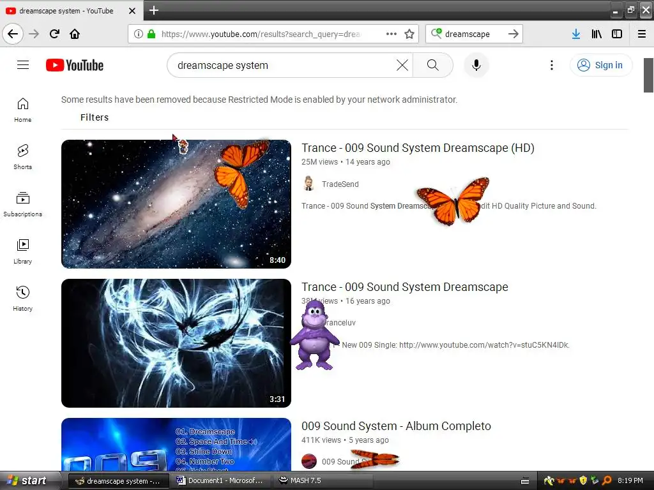Click the keyboard icon in the taskbar
This screenshot has height=490, width=654.
525,481
